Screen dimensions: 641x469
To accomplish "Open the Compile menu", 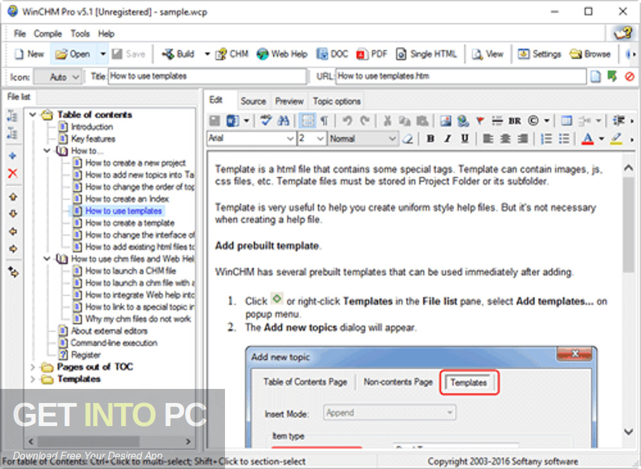I will pos(48,33).
